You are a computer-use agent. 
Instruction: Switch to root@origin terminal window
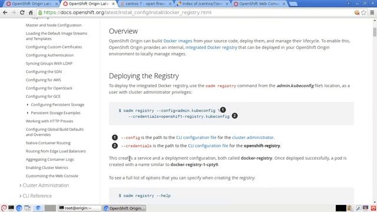click(80, 208)
